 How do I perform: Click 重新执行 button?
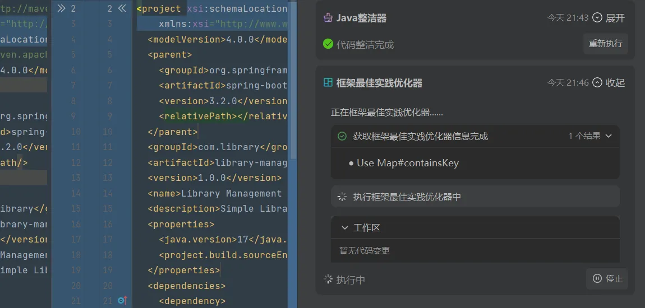[x=606, y=44]
